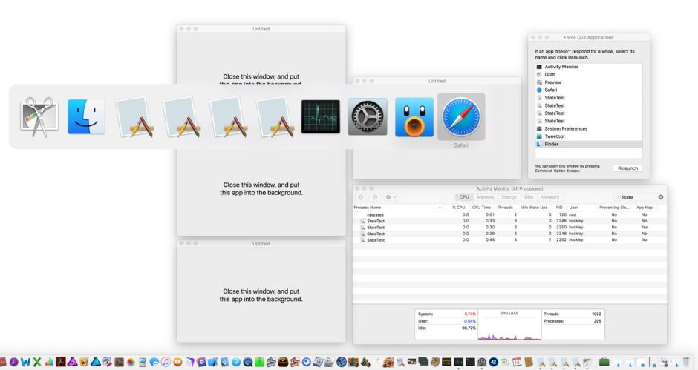Sort by Idle Wake Ups column
This screenshot has width=698, height=370.
pyautogui.click(x=534, y=208)
